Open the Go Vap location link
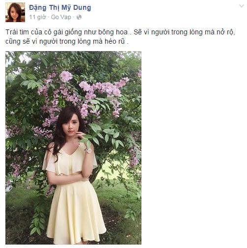Image resolution: width=247 pixels, height=248 pixels. (61, 17)
